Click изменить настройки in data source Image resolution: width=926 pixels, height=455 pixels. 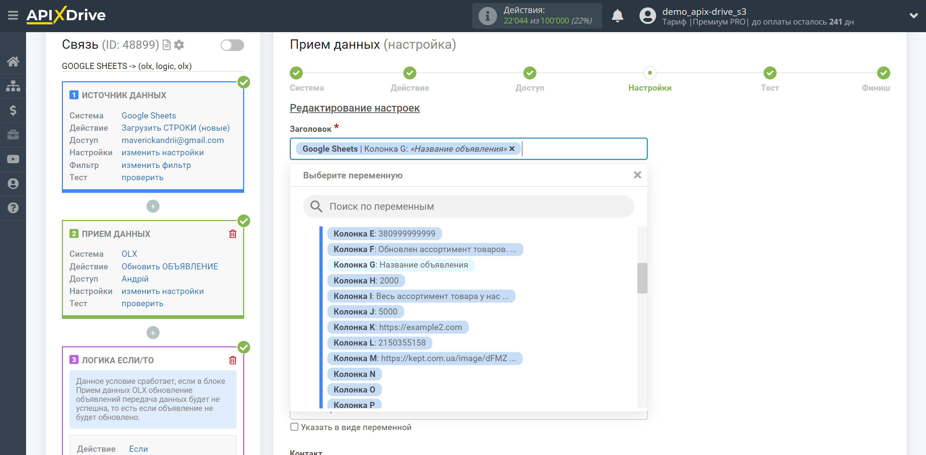[162, 153]
